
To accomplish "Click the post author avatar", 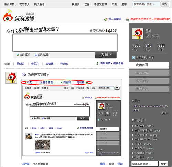I will [x=11, y=77].
